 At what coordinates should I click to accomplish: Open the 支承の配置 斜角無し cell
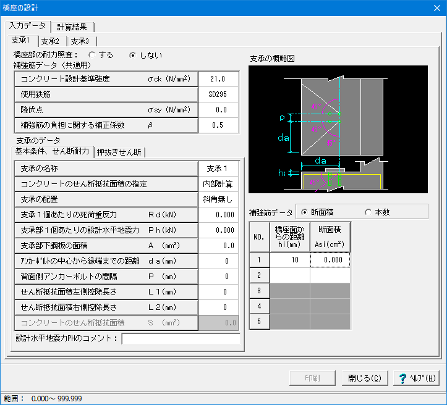coord(218,199)
